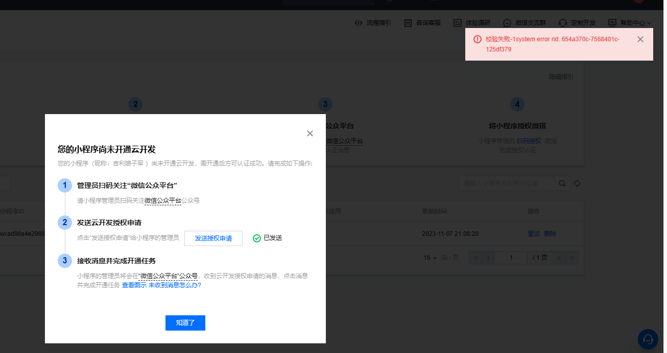Click the 知道了 button

point(185,323)
